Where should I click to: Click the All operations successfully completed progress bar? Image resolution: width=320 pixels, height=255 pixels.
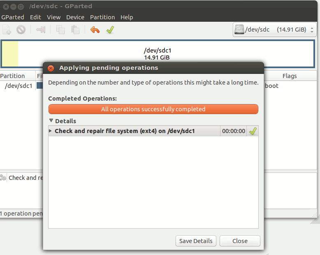click(x=153, y=109)
